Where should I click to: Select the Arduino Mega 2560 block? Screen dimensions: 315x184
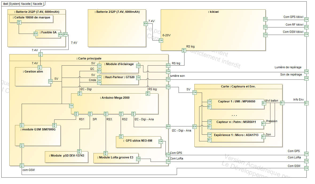pyautogui.click(x=115, y=104)
